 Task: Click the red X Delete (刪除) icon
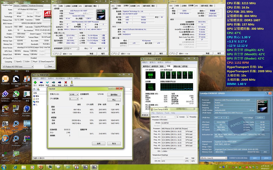66,82
